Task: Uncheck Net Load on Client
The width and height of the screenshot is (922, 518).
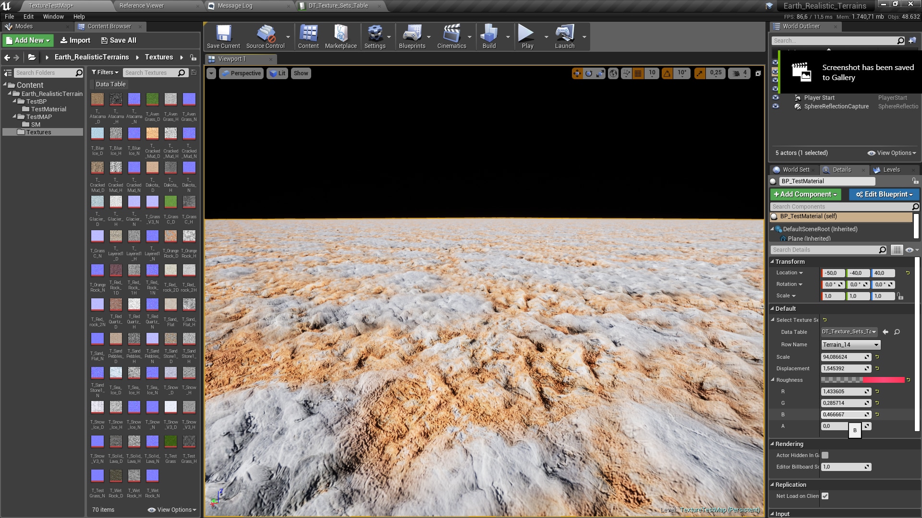Action: pos(825,496)
